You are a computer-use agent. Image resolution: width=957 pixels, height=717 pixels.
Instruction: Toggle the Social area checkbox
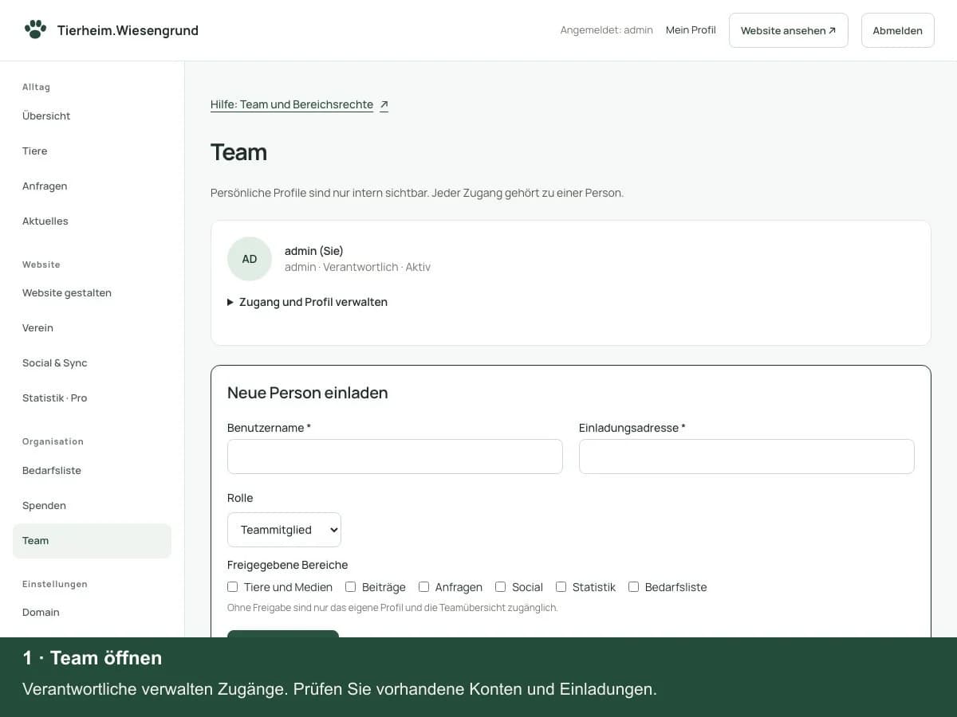click(501, 587)
